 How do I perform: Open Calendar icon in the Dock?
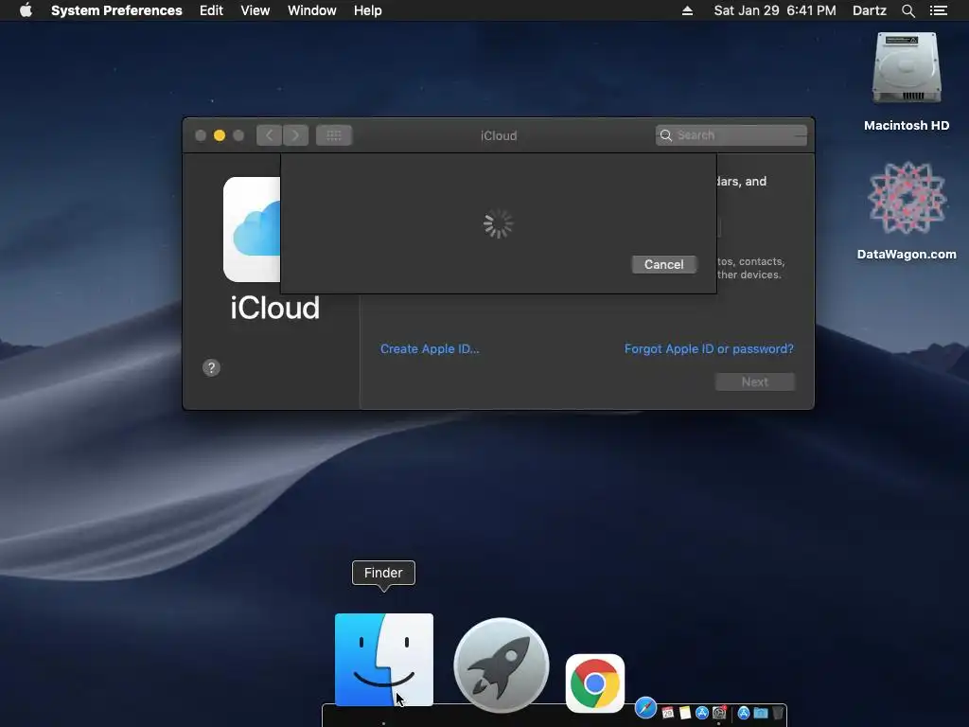pos(667,713)
